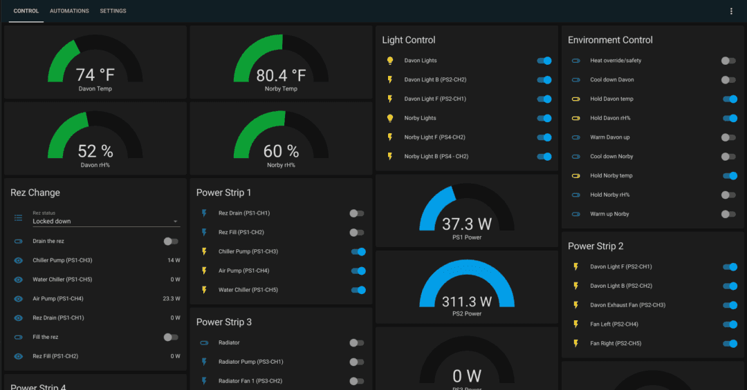
Task: Turn off the Davon Lights toggle
Action: point(544,61)
